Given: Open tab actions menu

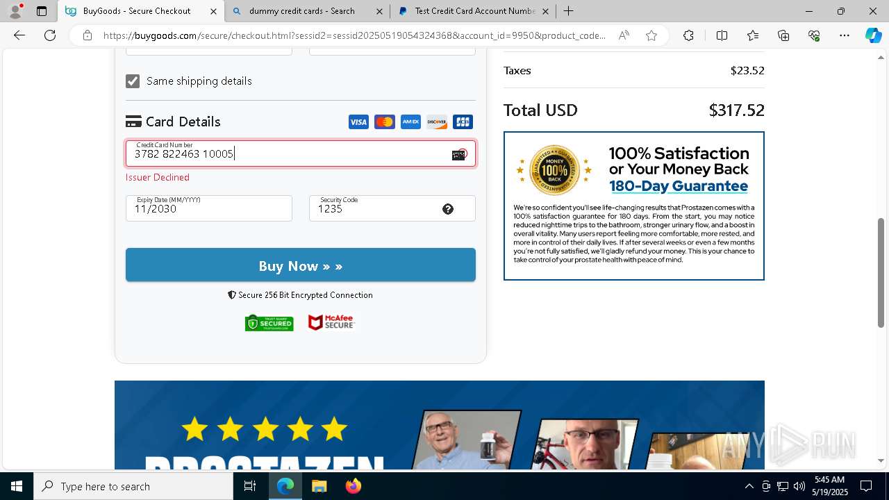Looking at the screenshot, I should tap(42, 11).
